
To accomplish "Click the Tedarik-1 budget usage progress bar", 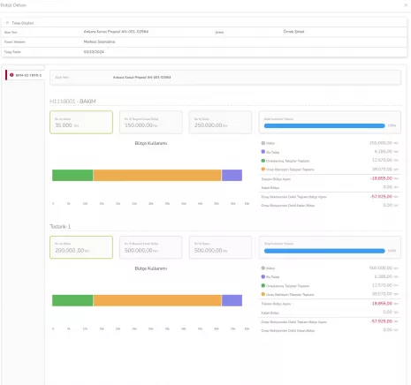I will coord(324,251).
